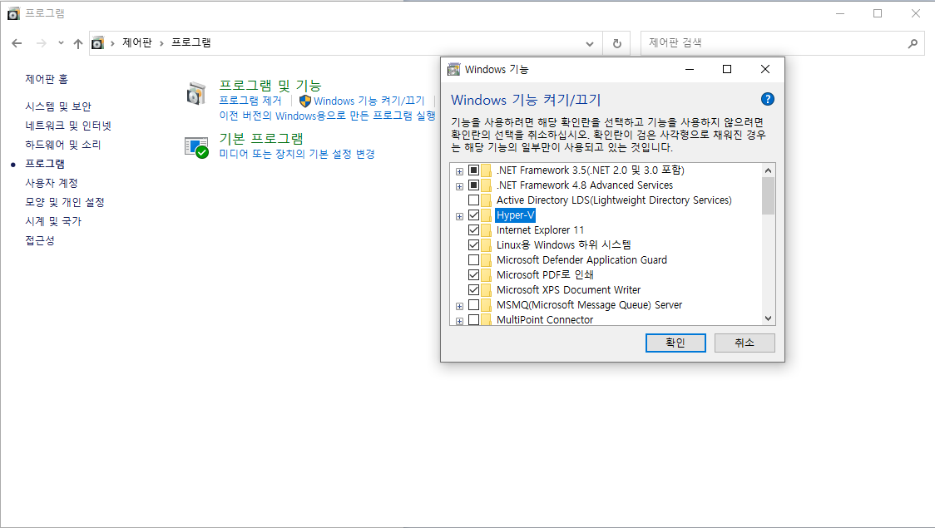Image resolution: width=935 pixels, height=528 pixels.
Task: Click the Hyper-V folder icon
Action: pyautogui.click(x=487, y=215)
